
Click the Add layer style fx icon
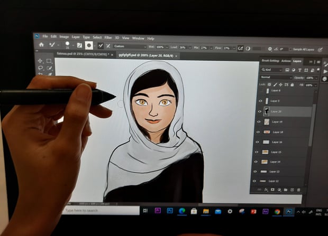click(266, 190)
